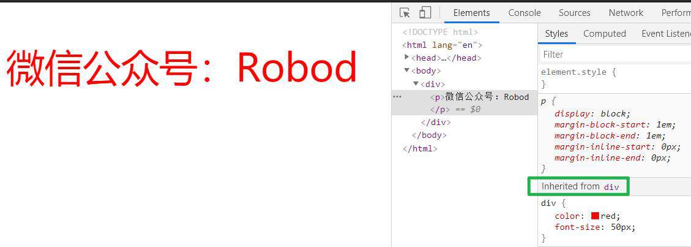This screenshot has width=691, height=247.
Task: Select the closing </html> tag line
Action: (420, 149)
